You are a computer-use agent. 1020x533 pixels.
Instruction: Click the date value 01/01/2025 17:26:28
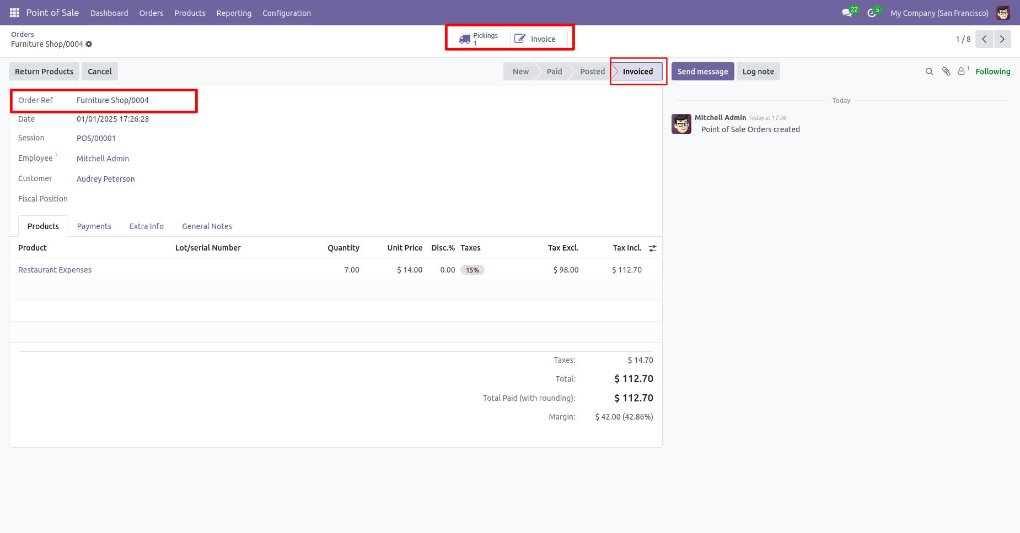tap(112, 119)
